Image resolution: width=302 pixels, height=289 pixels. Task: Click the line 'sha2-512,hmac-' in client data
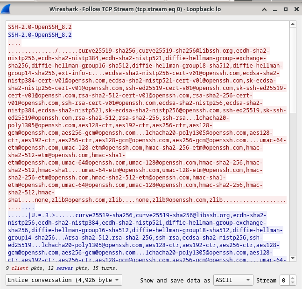point(31,193)
